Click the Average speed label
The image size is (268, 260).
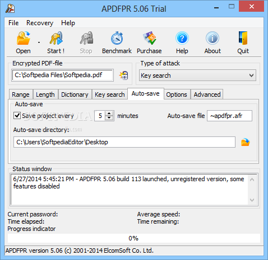pos(159,214)
